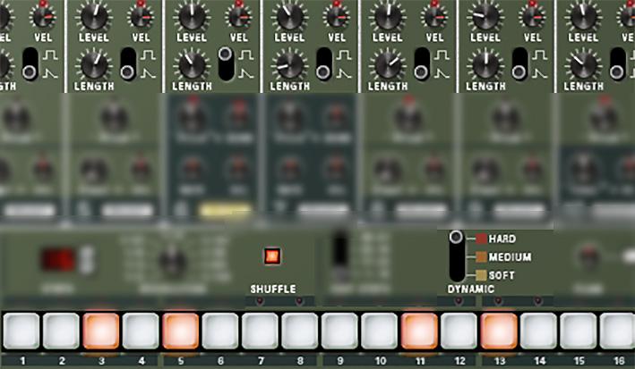Toggle step button 9

[x=339, y=331]
